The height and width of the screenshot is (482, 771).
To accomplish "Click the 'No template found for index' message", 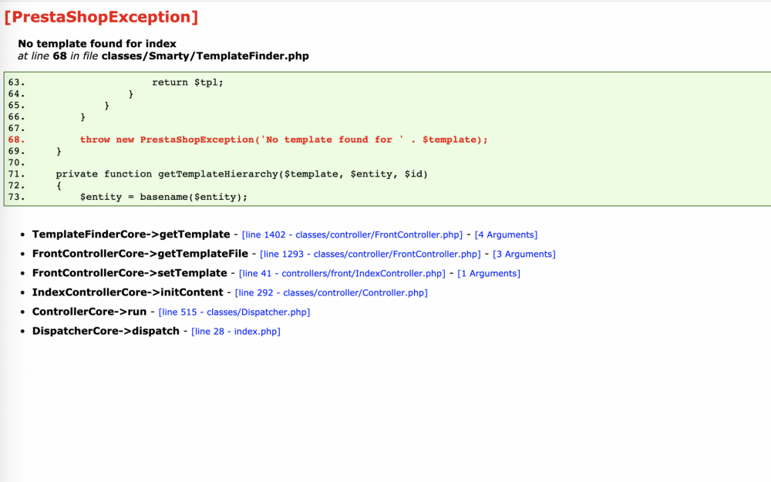I will pyautogui.click(x=97, y=43).
